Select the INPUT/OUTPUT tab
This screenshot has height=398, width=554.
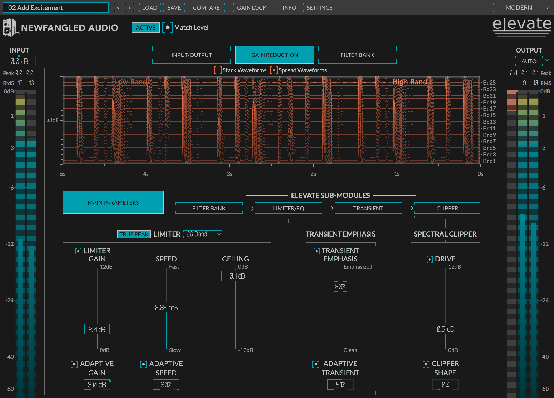point(191,55)
